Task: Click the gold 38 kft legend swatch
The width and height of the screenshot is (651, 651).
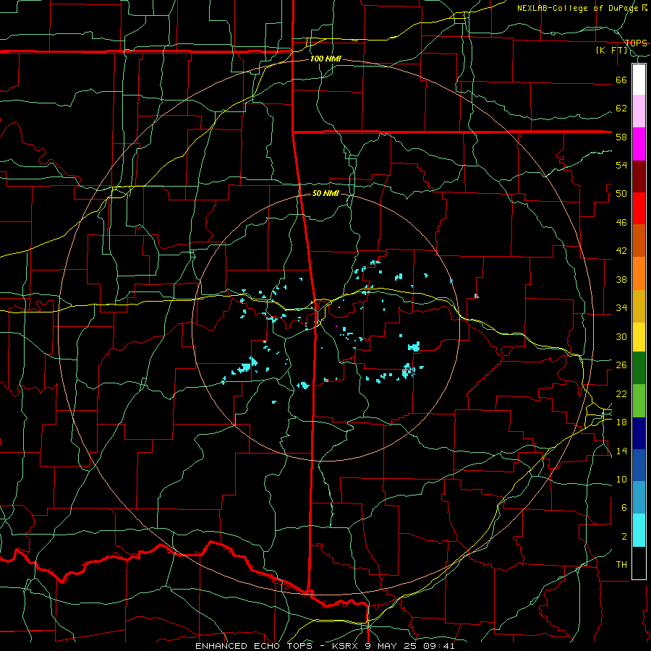Action: pos(639,306)
